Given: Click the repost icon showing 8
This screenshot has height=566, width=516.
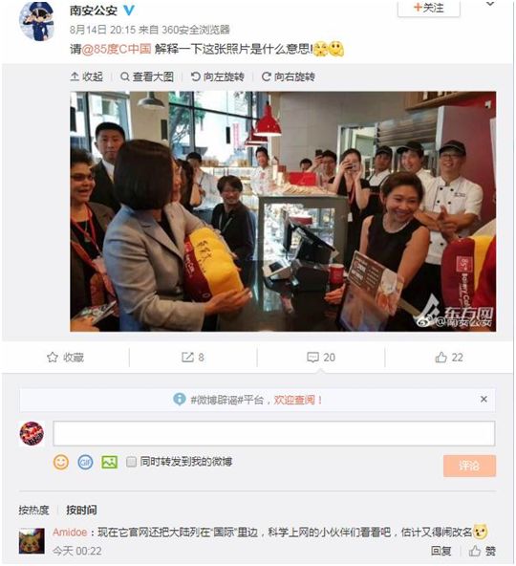Looking at the screenshot, I should coord(187,358).
